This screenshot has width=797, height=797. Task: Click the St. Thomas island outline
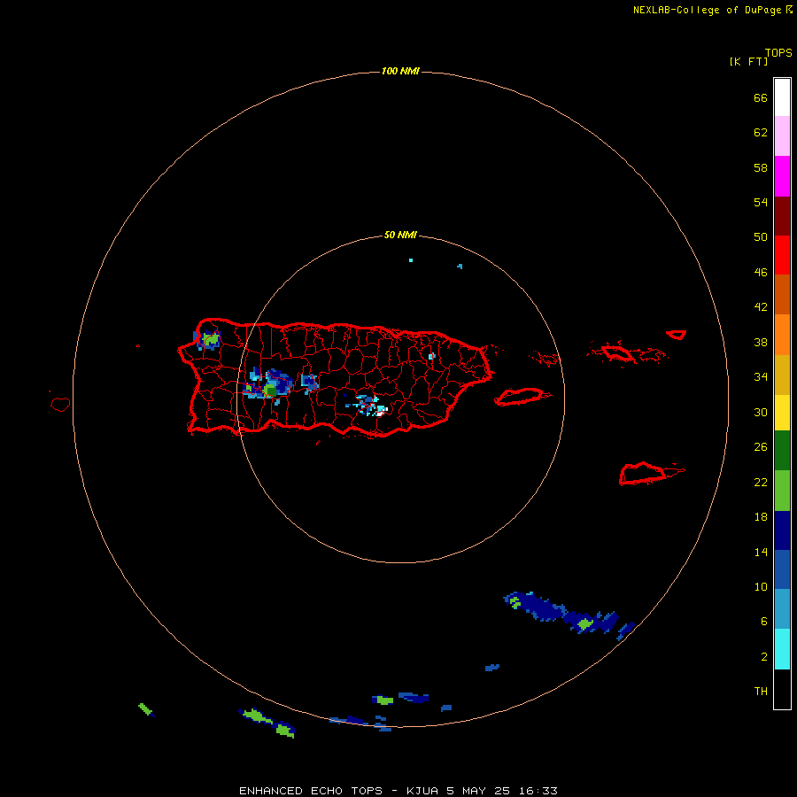click(617, 352)
